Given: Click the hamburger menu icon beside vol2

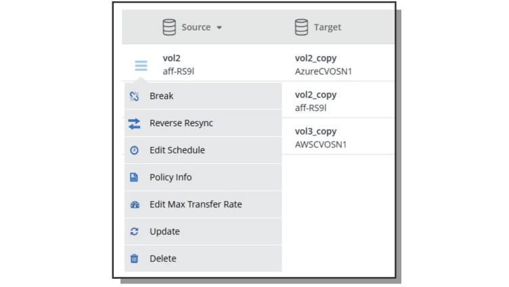Looking at the screenshot, I should click(141, 66).
